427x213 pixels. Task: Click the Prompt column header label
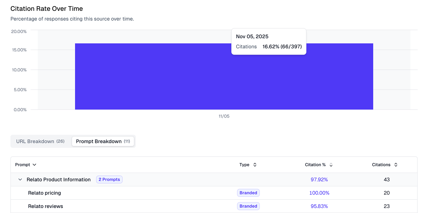(x=23, y=165)
